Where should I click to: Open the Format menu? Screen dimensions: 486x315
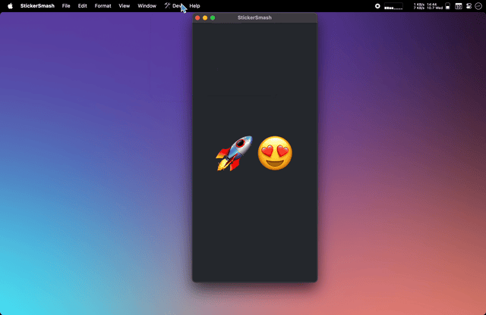click(103, 5)
